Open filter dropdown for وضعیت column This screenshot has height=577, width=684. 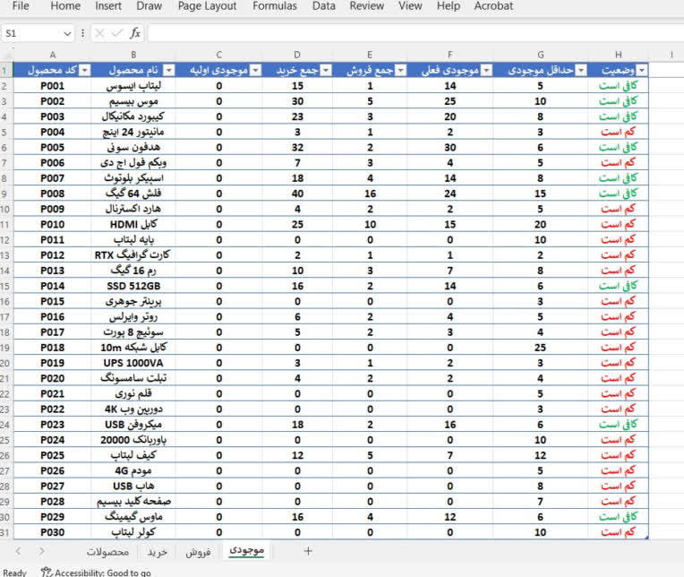click(642, 70)
